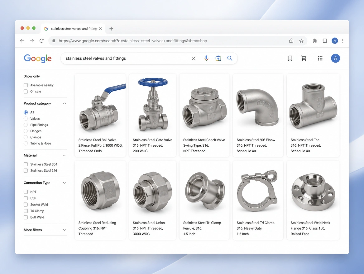Toggle the Connection Type section
Image resolution: width=364 pixels, height=274 pixels.
65,183
